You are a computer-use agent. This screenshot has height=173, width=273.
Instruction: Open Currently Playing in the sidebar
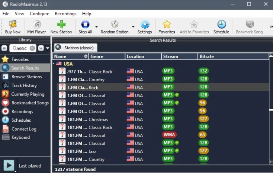pyautogui.click(x=25, y=94)
